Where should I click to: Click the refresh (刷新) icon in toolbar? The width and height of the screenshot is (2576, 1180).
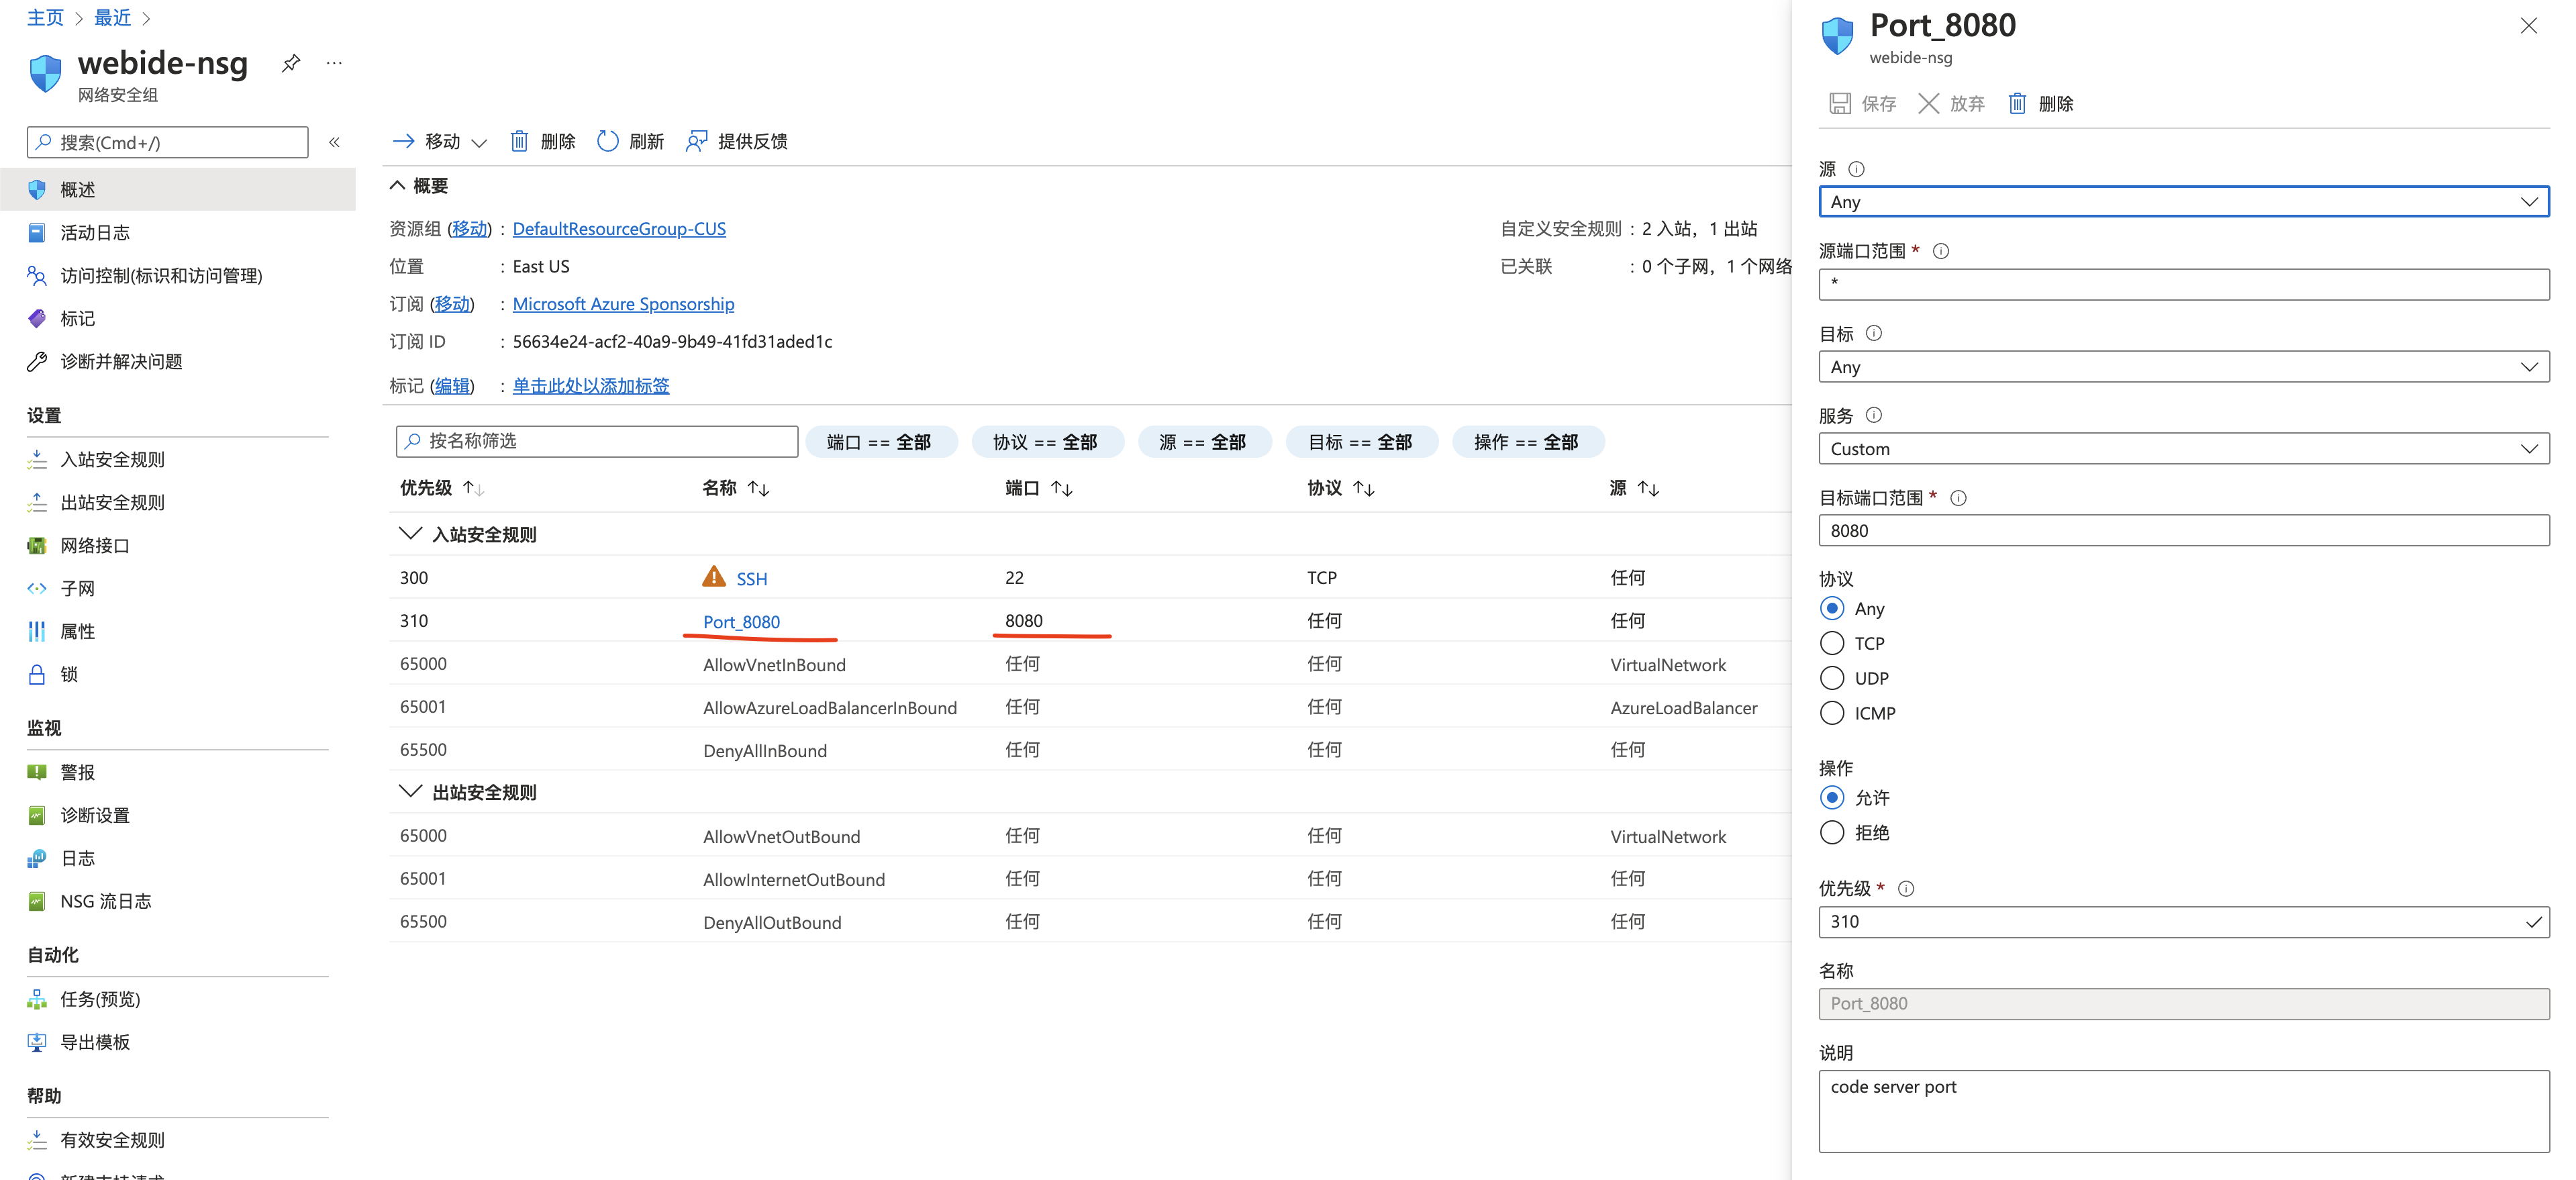[x=607, y=141]
